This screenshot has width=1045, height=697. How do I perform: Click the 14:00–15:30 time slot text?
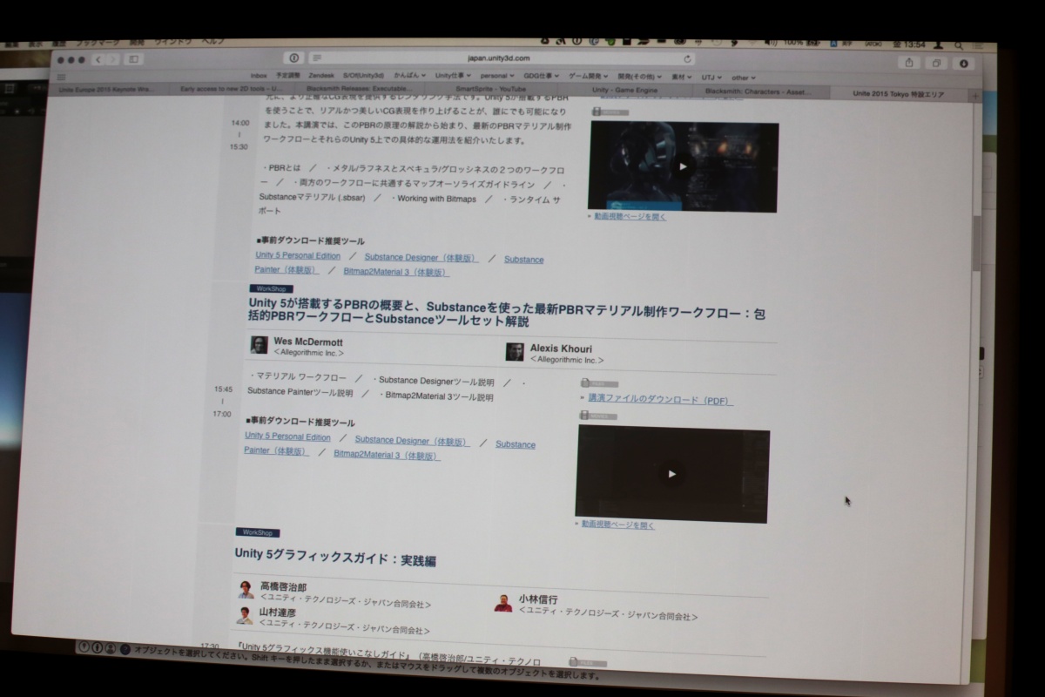[x=239, y=135]
